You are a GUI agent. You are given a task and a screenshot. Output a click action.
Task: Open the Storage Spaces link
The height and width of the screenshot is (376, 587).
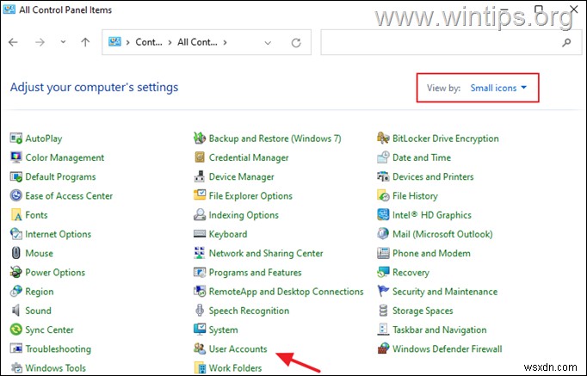coord(423,311)
